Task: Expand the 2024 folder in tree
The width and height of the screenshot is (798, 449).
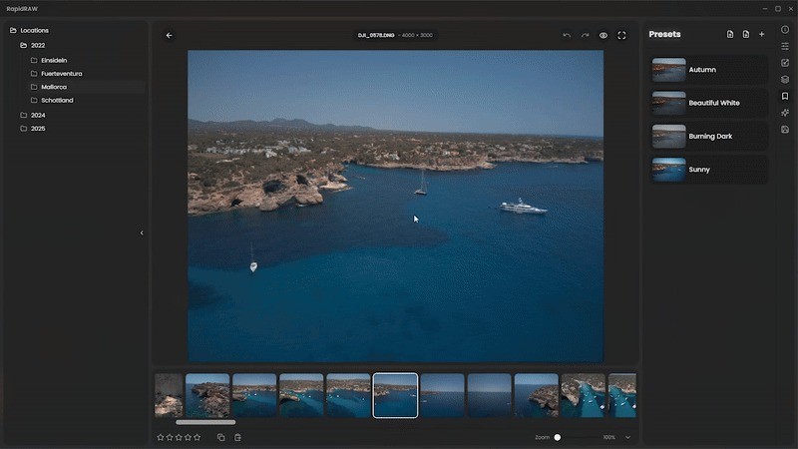Action: [x=37, y=115]
